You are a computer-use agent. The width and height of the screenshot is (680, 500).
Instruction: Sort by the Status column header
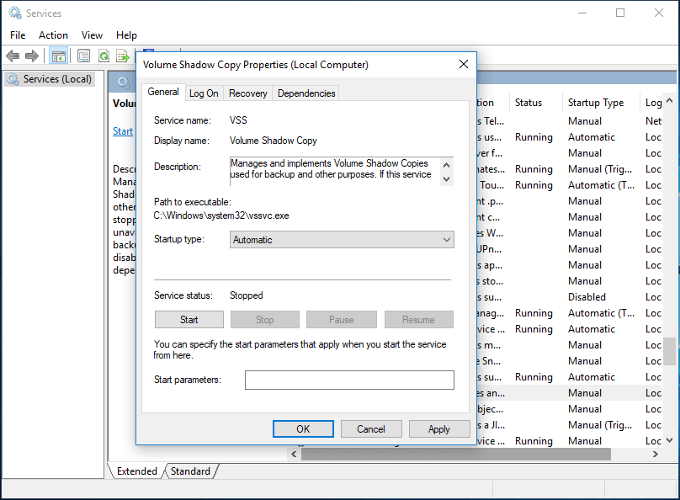pos(535,103)
